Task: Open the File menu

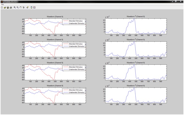Action: coord(2,4)
